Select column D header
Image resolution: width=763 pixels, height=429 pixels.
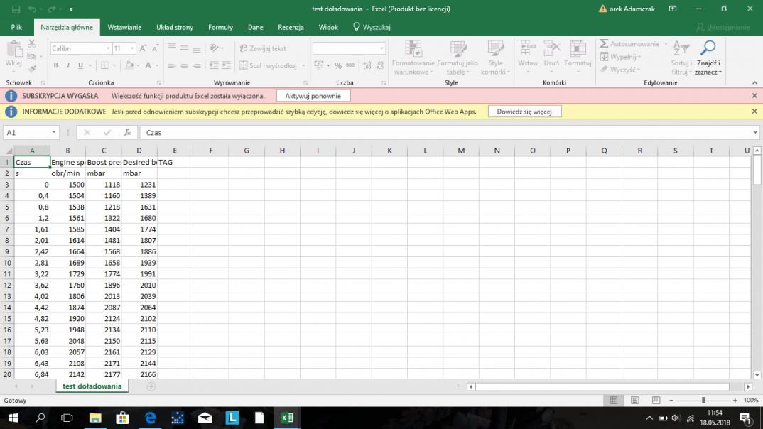(x=139, y=151)
